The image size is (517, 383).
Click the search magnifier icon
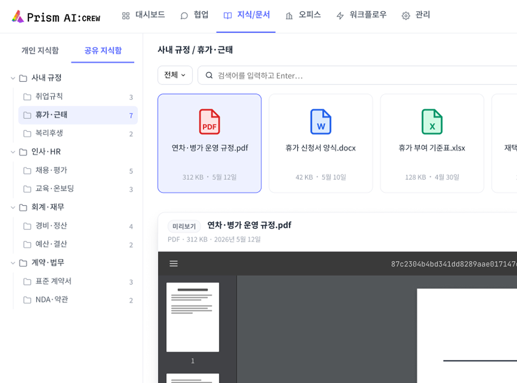tap(209, 75)
